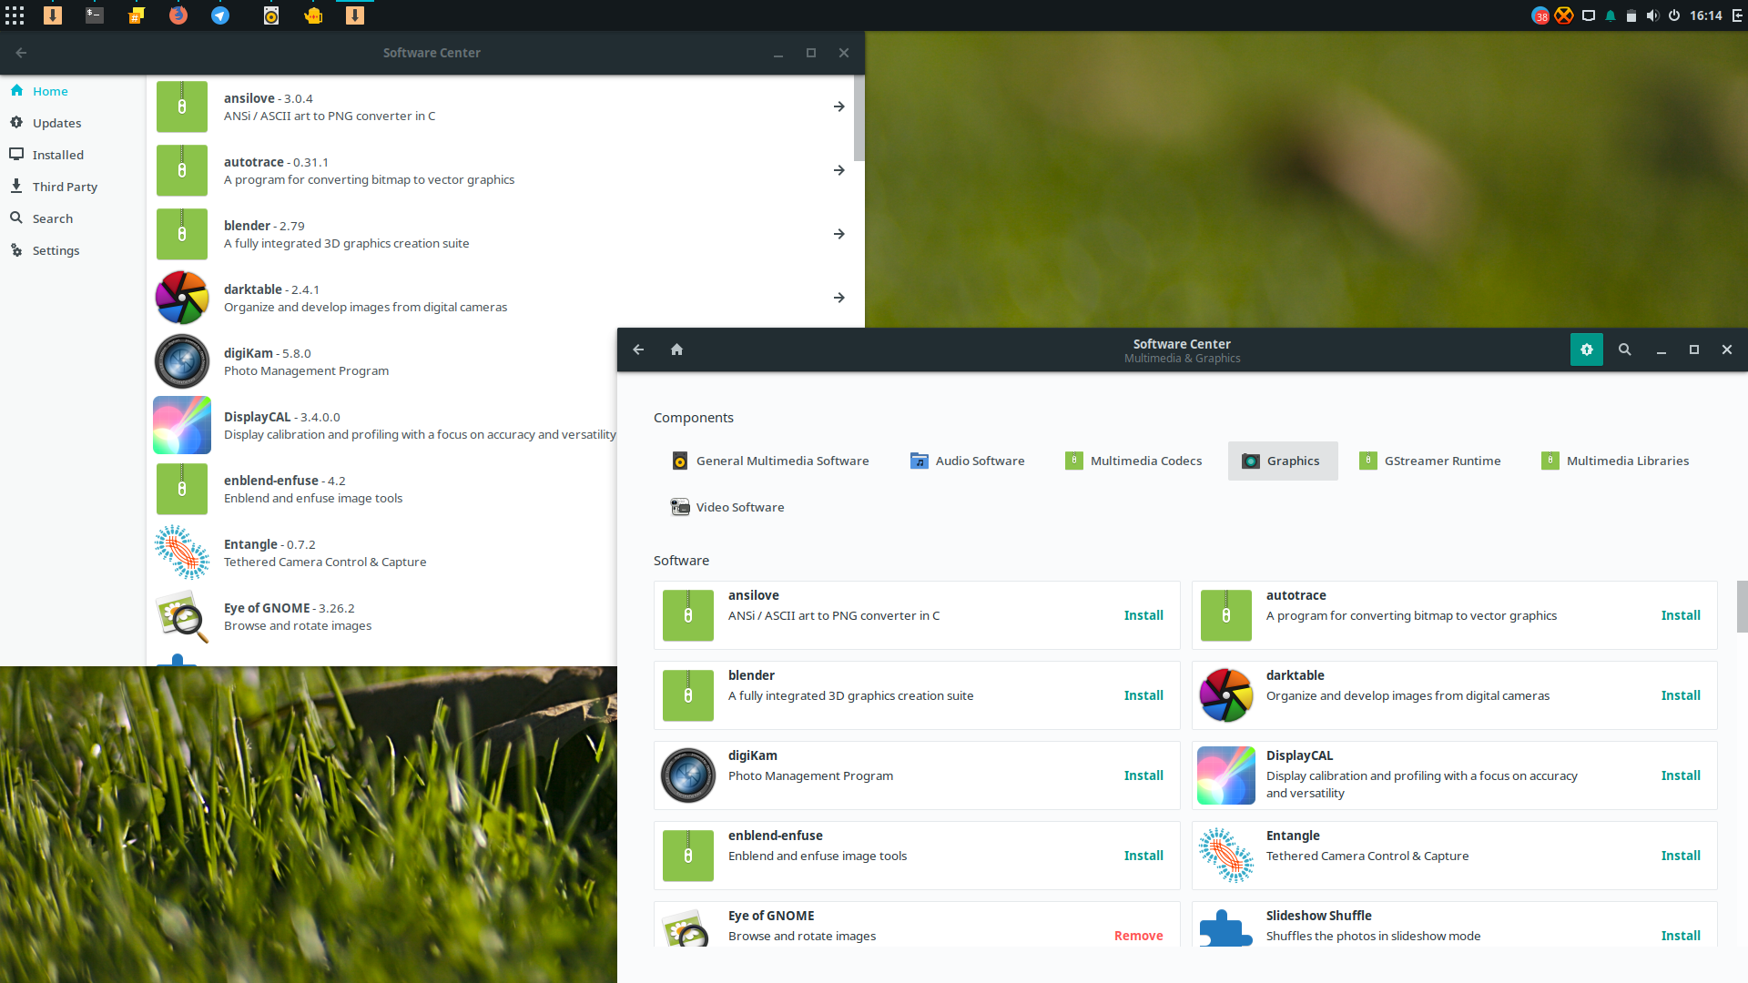
Task: Remove Eye of GNOME
Action: click(1139, 937)
